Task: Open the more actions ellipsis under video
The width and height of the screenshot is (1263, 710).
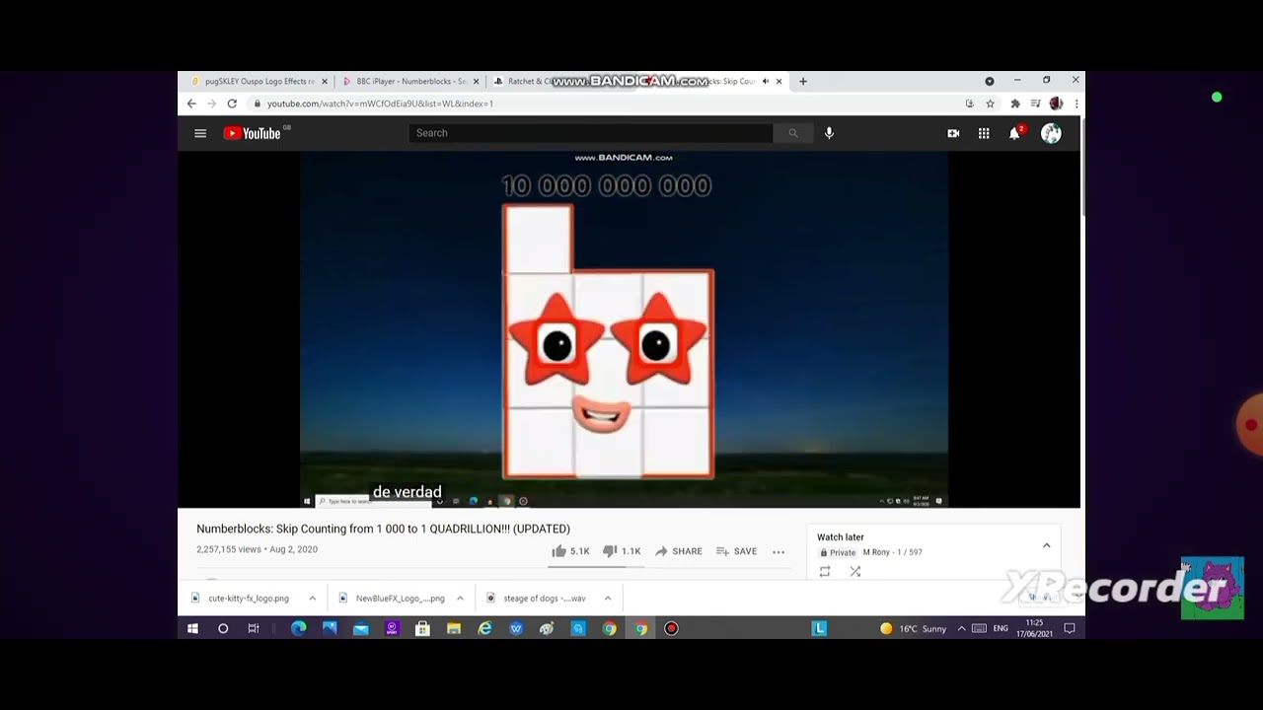Action: 779,552
